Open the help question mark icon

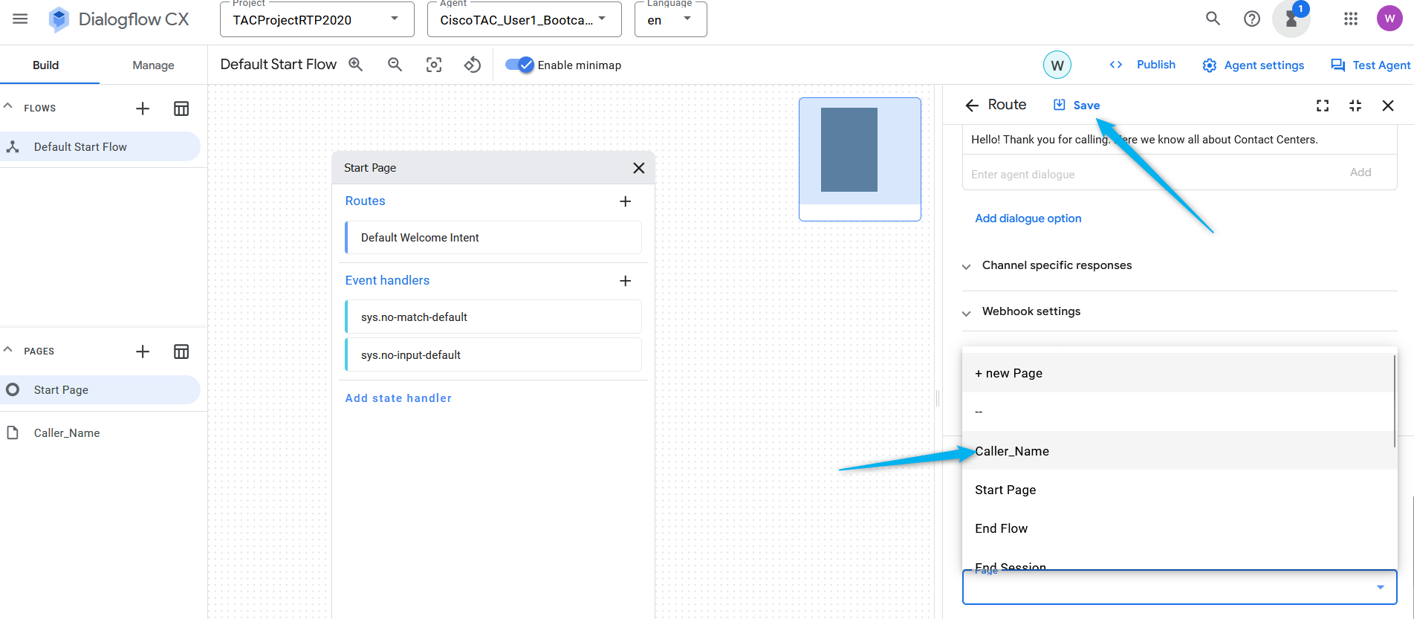[1252, 19]
